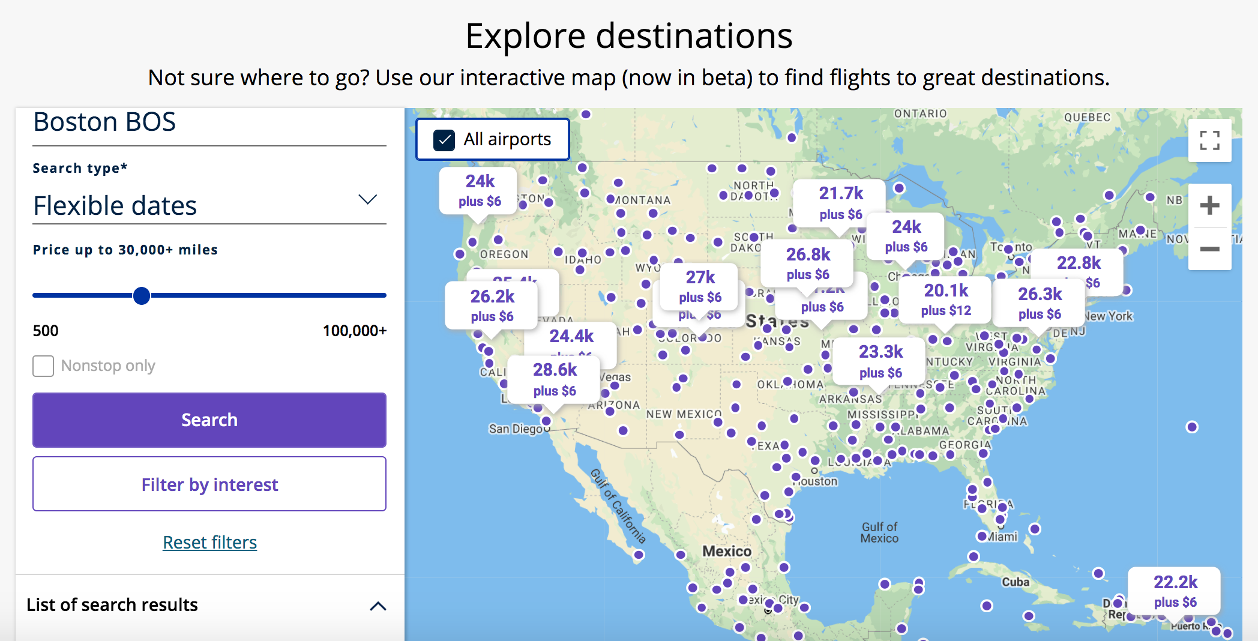The width and height of the screenshot is (1258, 641).
Task: Enable the Nonstop only checkbox
Action: tap(43, 366)
